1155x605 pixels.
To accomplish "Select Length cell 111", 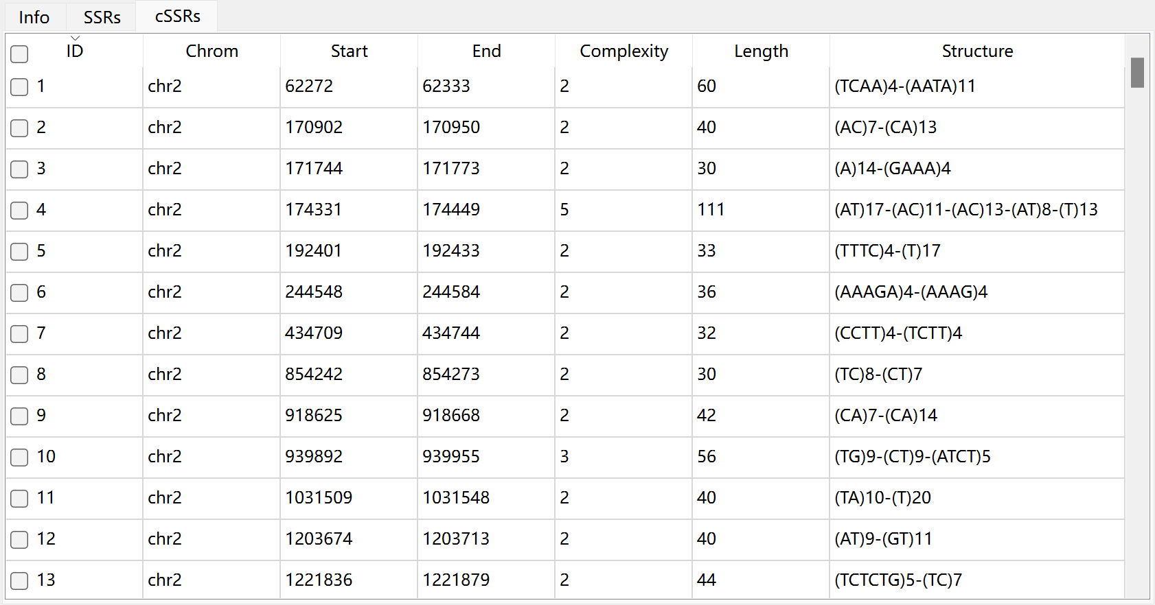I will 761,210.
